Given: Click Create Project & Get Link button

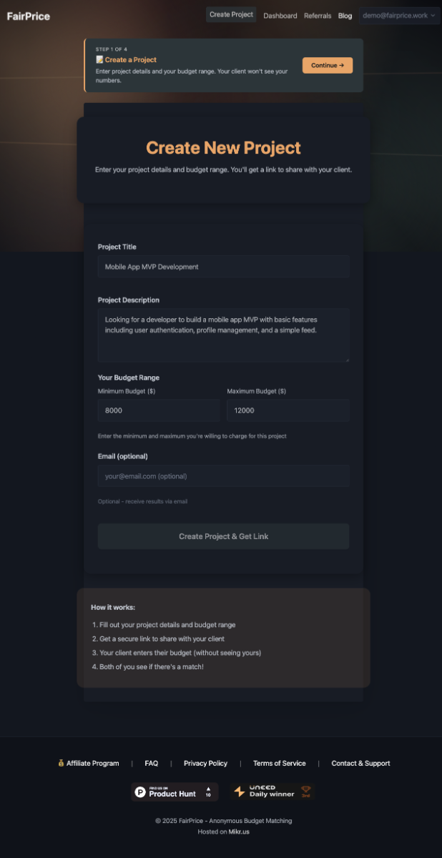Looking at the screenshot, I should pyautogui.click(x=223, y=536).
